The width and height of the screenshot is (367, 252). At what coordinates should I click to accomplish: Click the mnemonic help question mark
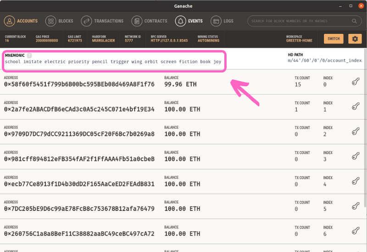[29, 55]
